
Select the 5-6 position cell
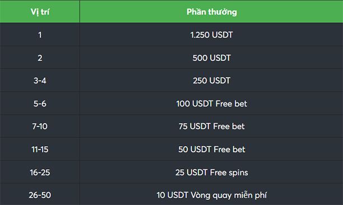point(40,104)
